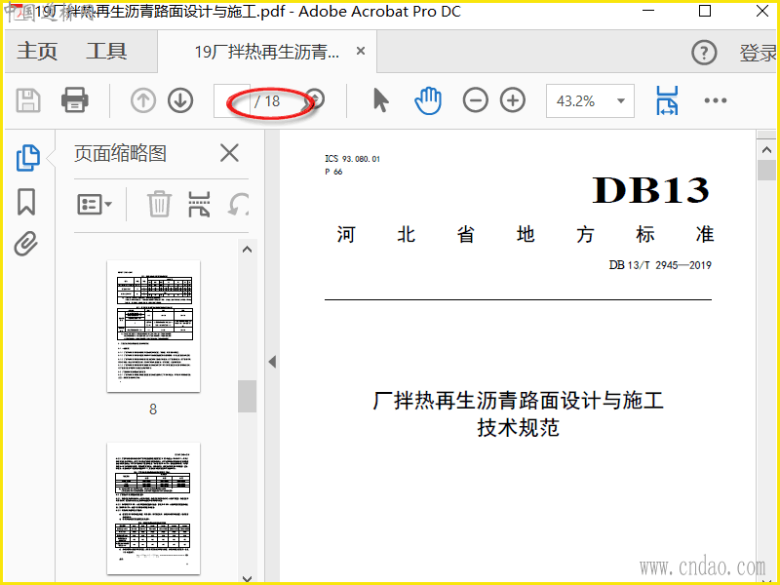Open zoom level 43.2% dropdown
Screen dimensions: 780x585
pos(620,101)
